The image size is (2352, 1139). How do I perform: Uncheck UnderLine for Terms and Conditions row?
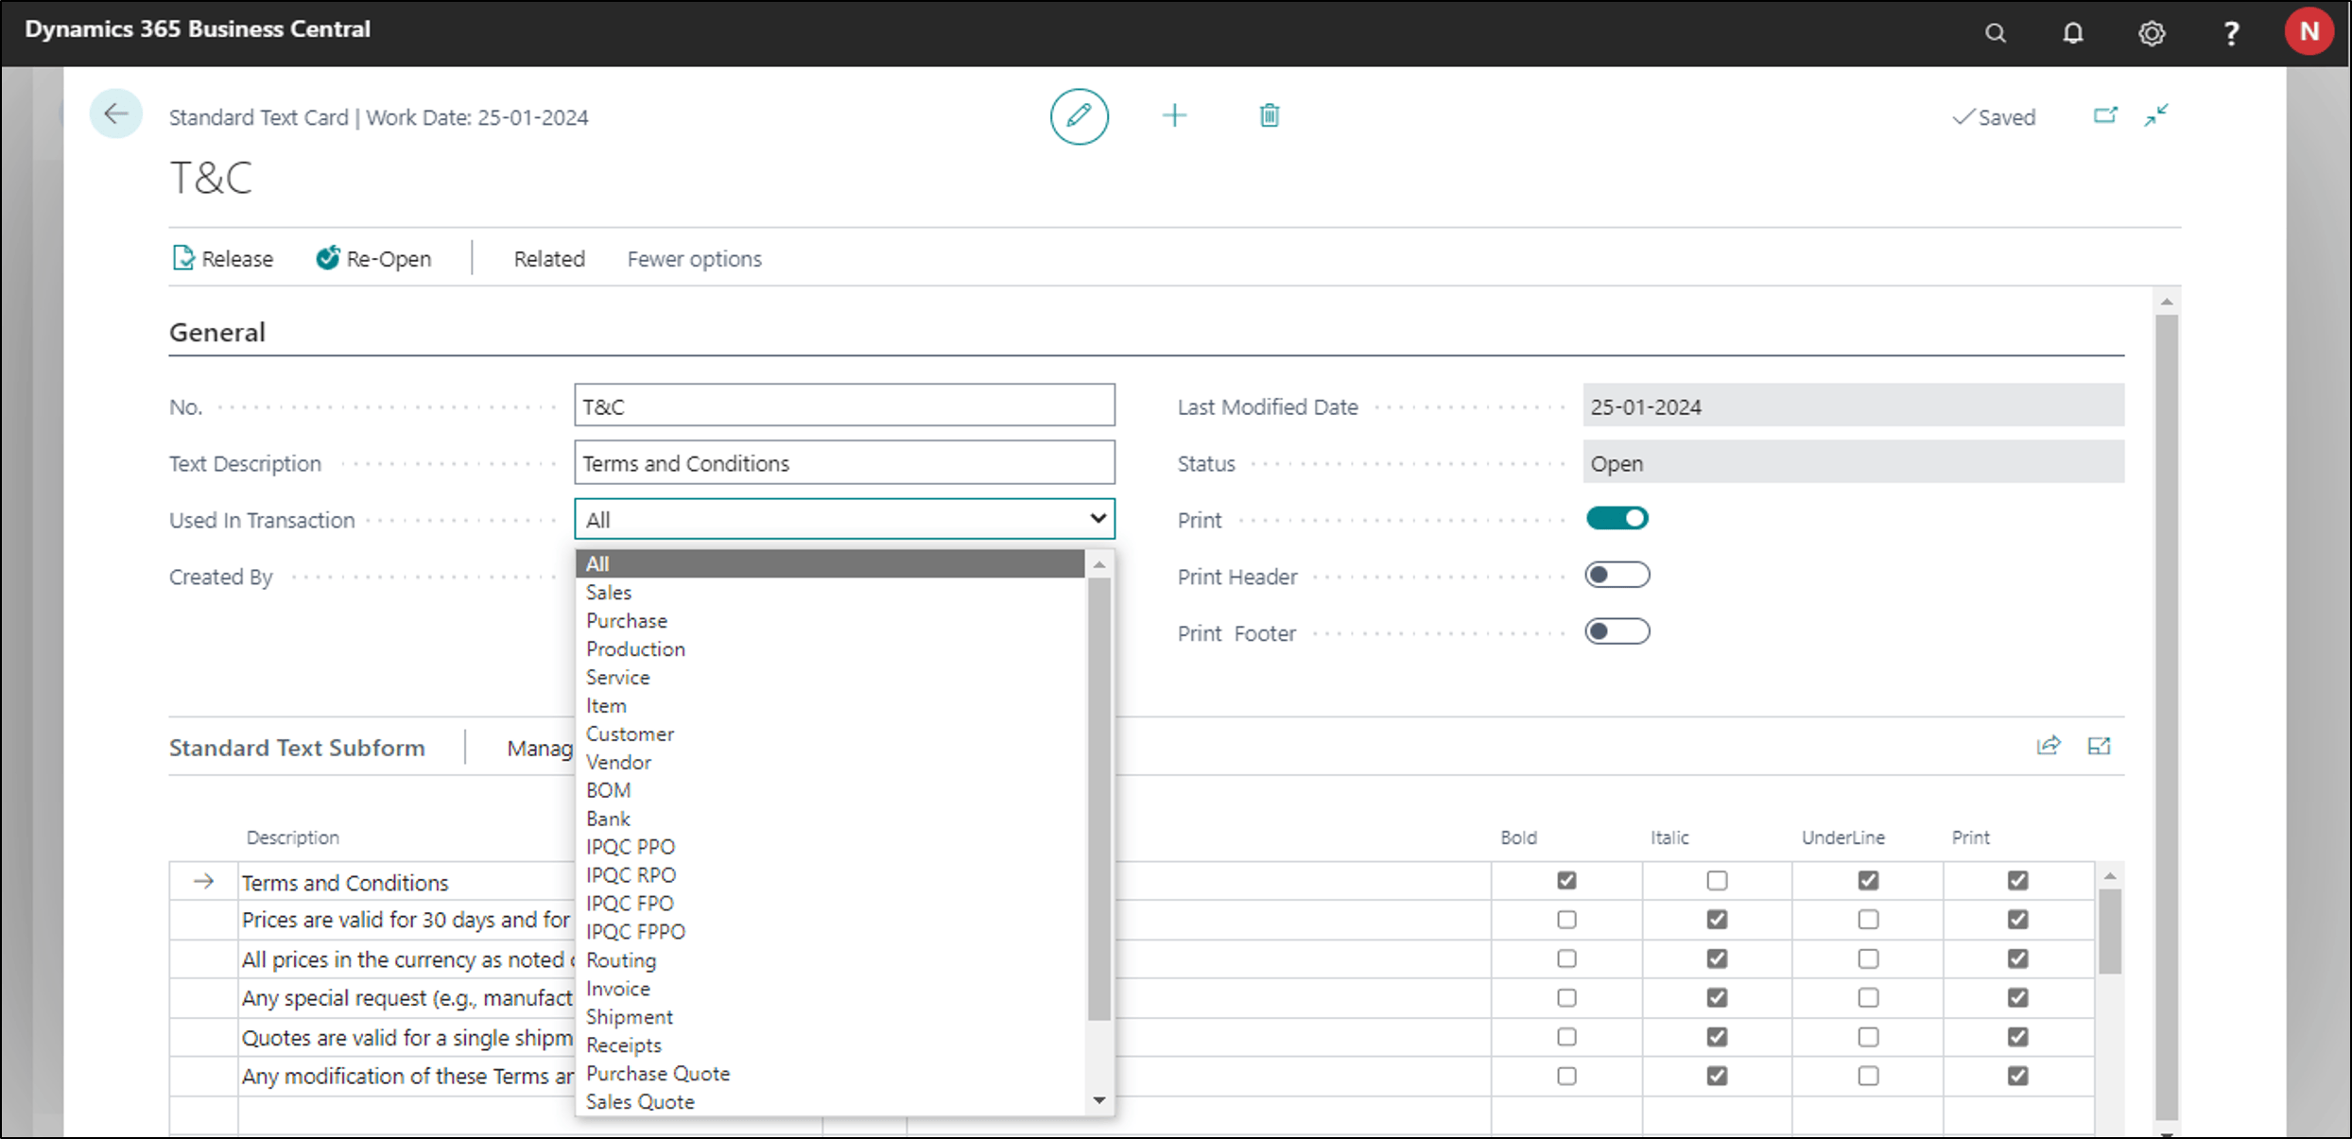1868,880
